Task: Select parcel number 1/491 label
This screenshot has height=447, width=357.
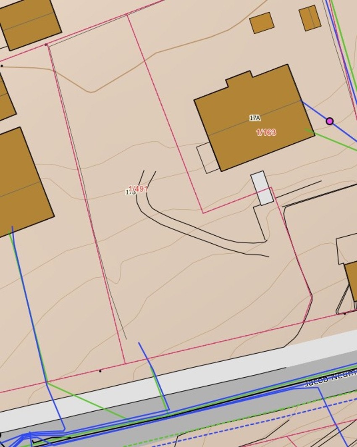Action: 138,189
